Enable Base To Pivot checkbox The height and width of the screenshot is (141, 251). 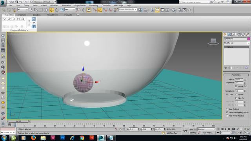(227, 109)
